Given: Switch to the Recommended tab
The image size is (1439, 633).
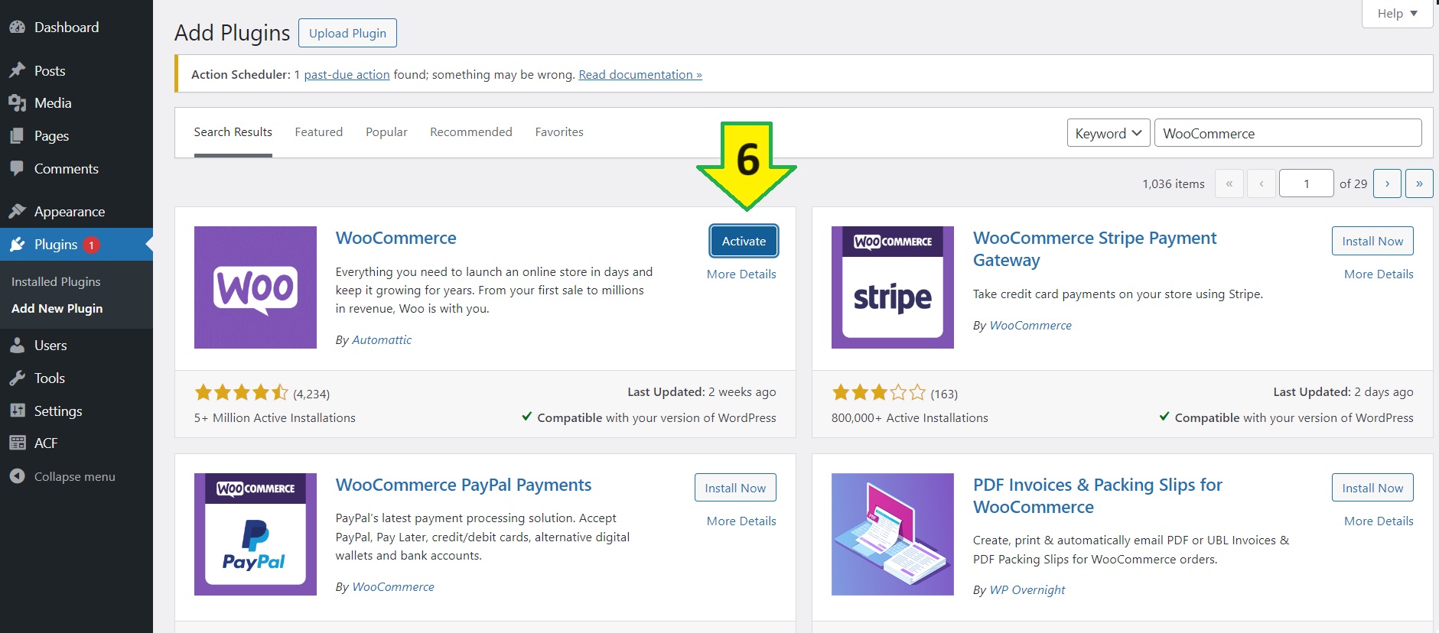Looking at the screenshot, I should tap(471, 132).
